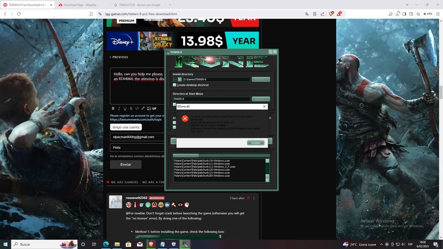Open the browser hamburger menu
443x249 pixels.
(x=438, y=14)
